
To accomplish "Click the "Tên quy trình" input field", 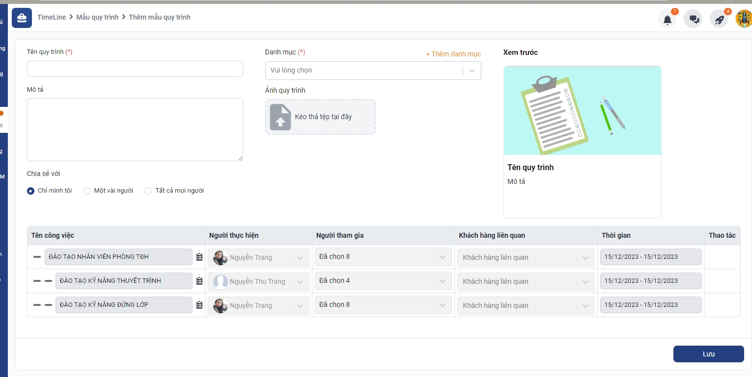I will (x=135, y=69).
